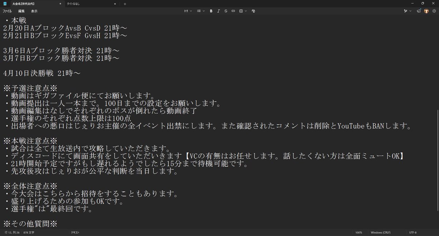
Task: Open Notepad settings gear
Action: [434, 11]
